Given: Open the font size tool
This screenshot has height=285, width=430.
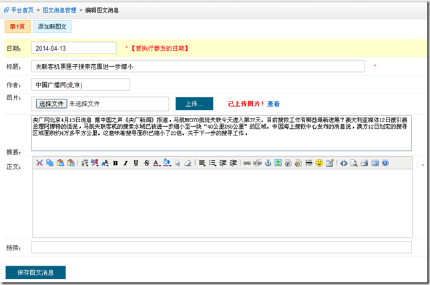Looking at the screenshot, I should click(x=105, y=163).
